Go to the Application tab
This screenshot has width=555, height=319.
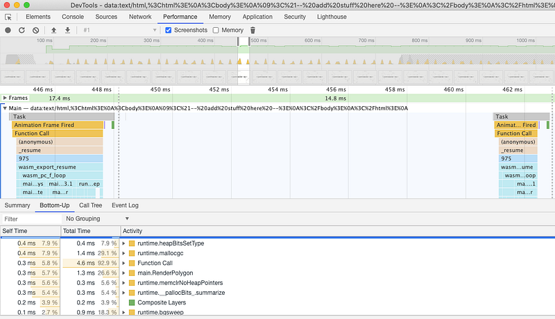(257, 17)
